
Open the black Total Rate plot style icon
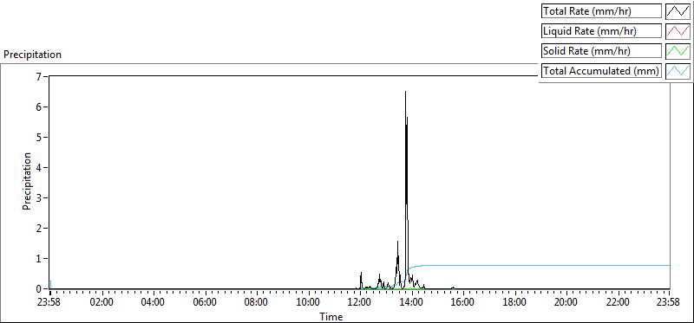point(678,11)
